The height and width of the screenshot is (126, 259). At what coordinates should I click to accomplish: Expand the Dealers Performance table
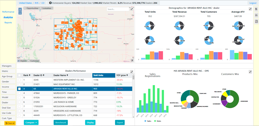(132, 72)
